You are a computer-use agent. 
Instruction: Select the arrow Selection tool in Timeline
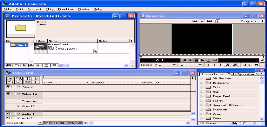(11, 78)
